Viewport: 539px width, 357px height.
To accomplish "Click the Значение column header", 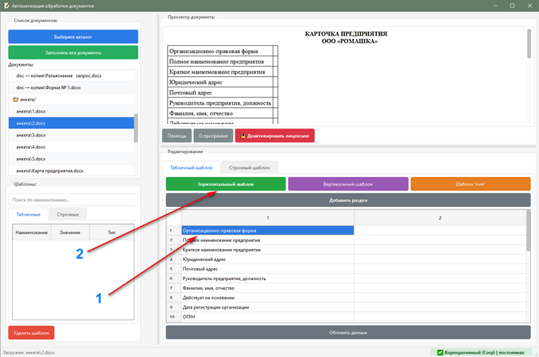I will [70, 232].
